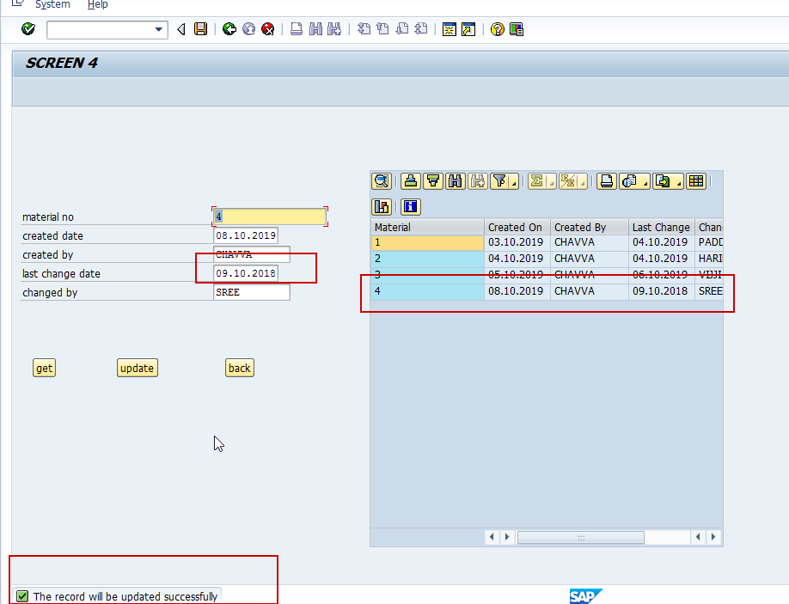Select the Information icon in the grid panel
Image resolution: width=789 pixels, height=604 pixels.
410,206
